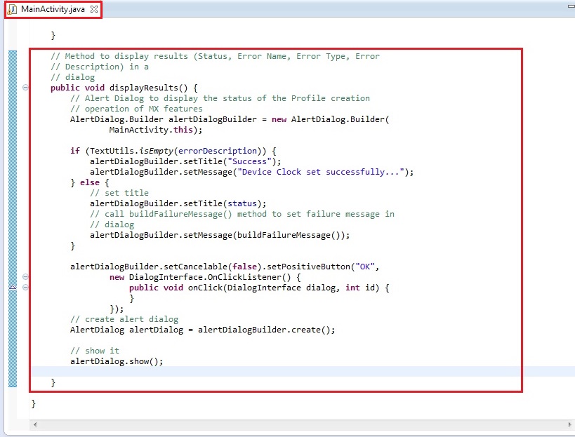This screenshot has height=437, width=575.
Task: Click the Java file icon on the tab
Action: pos(13,9)
